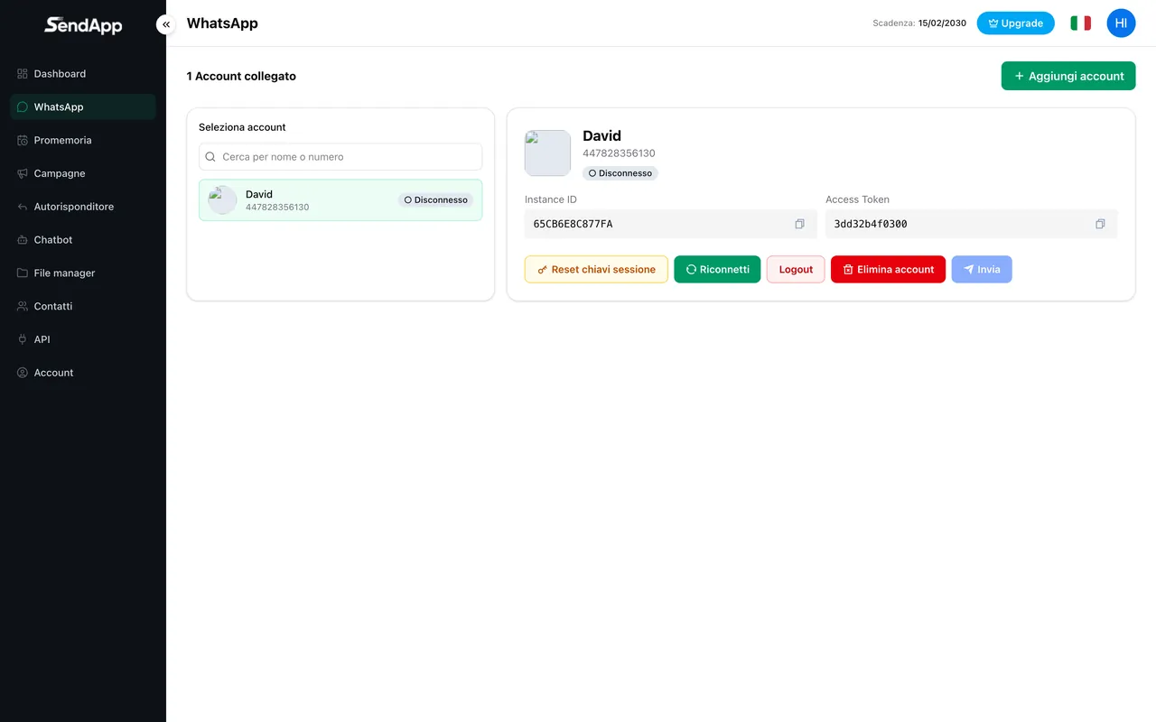Screen dimensions: 1156x722
Task: Open Account in the sidebar
Action: (x=83, y=373)
